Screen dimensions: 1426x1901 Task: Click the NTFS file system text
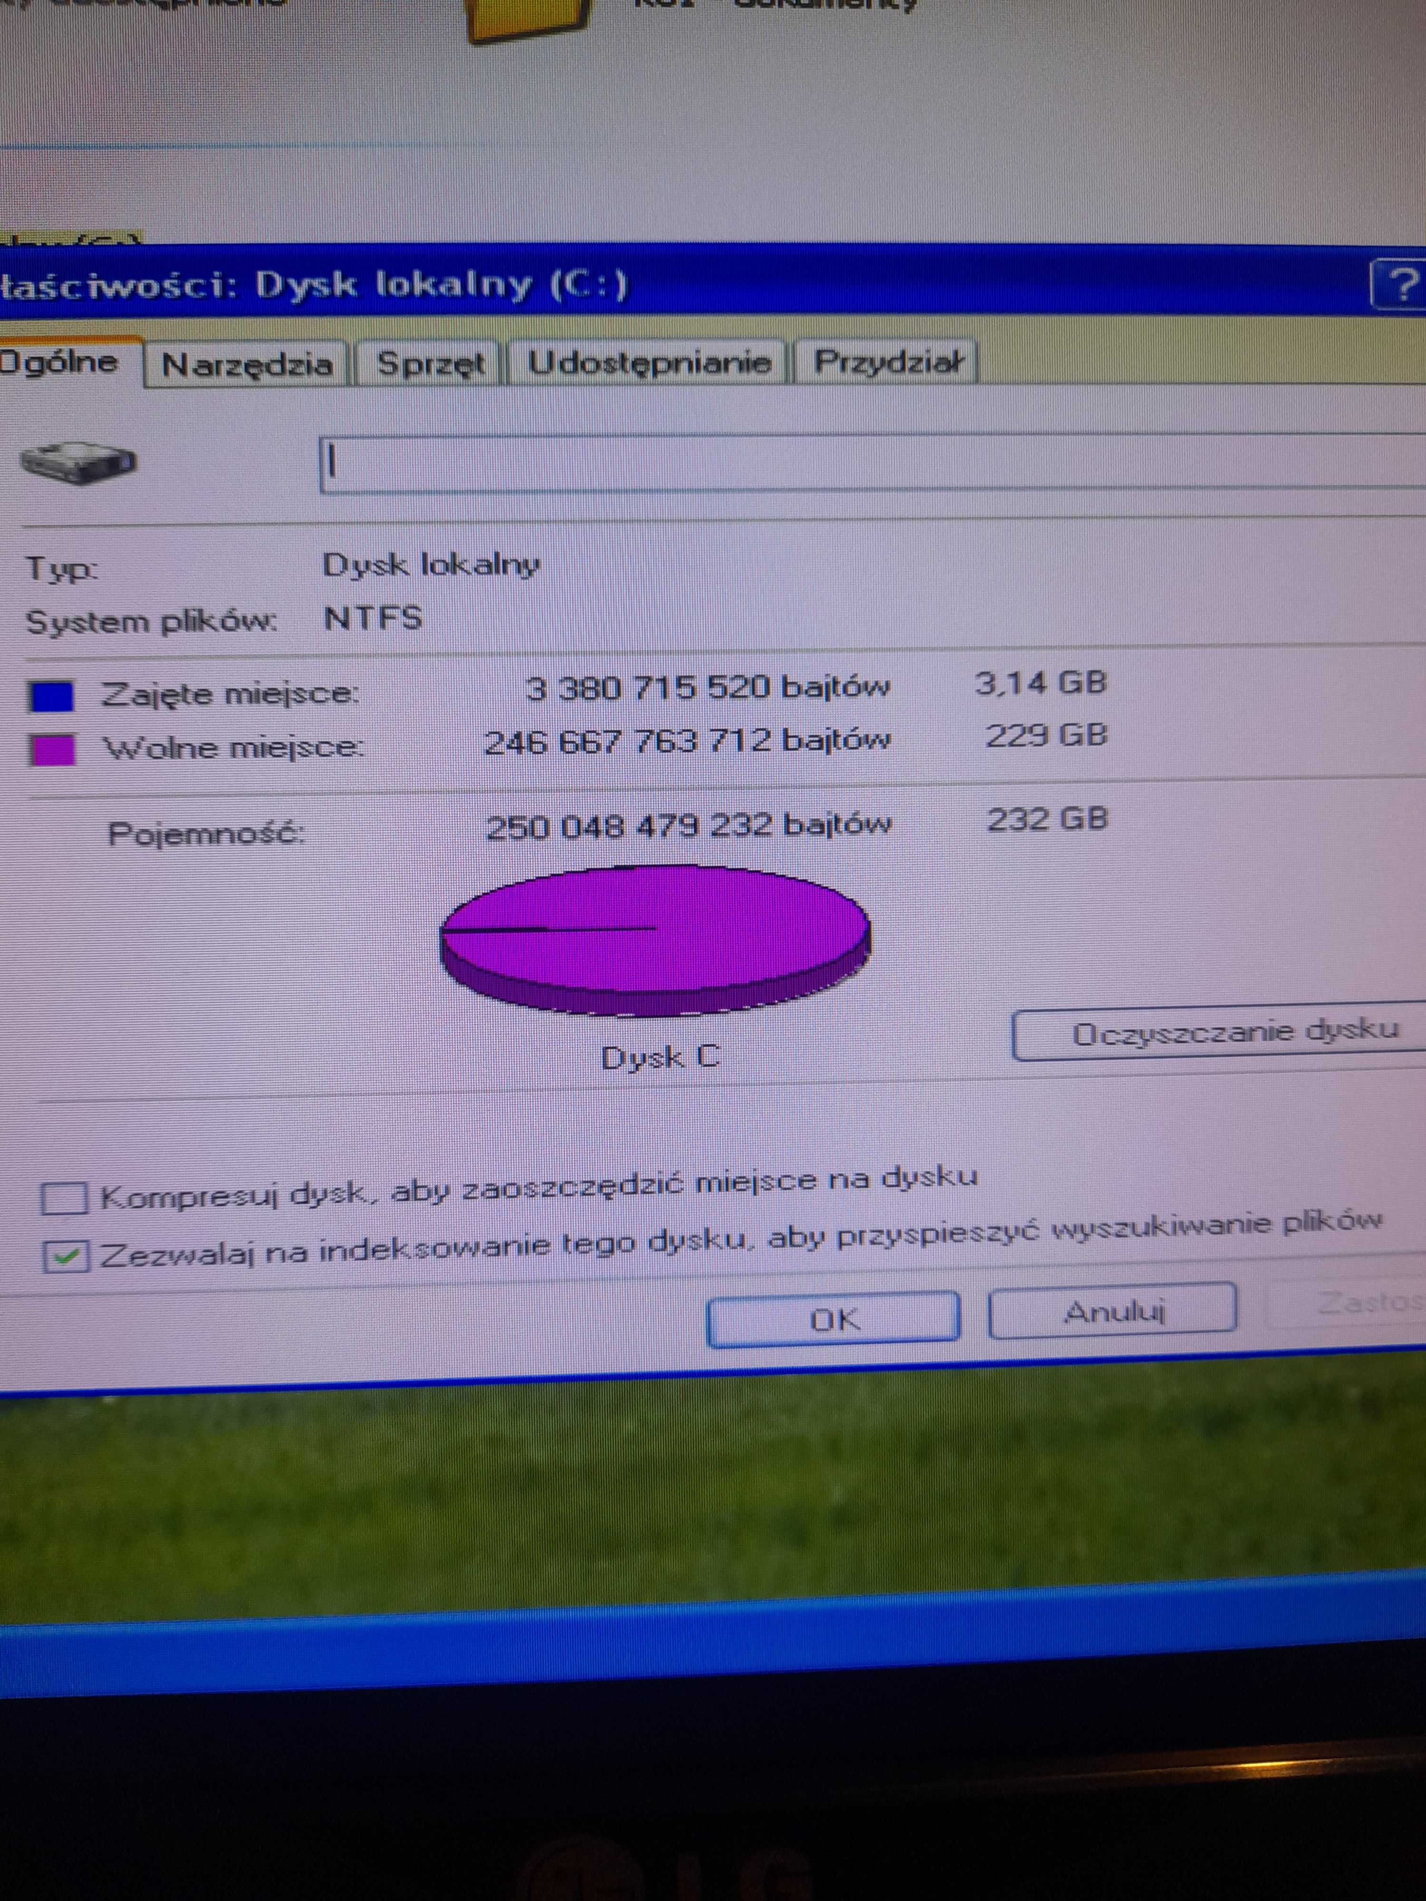tap(373, 619)
